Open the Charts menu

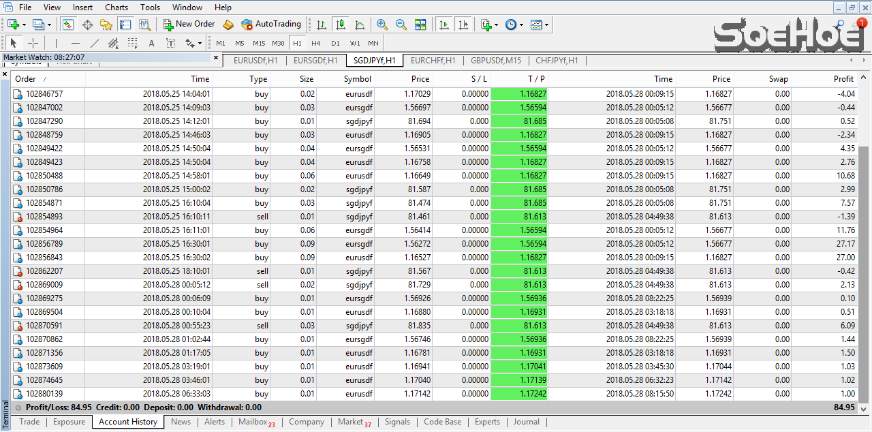[x=116, y=7]
